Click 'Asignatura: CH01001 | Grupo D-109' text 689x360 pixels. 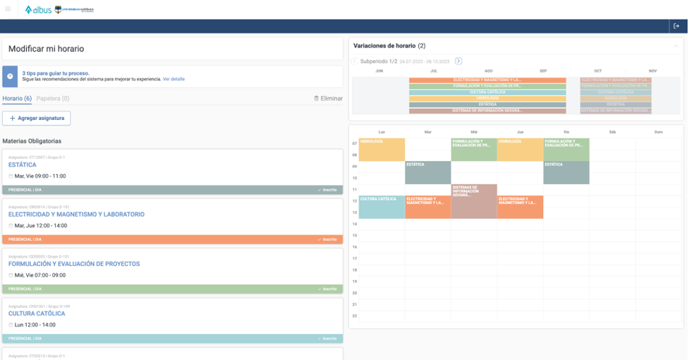point(39,306)
